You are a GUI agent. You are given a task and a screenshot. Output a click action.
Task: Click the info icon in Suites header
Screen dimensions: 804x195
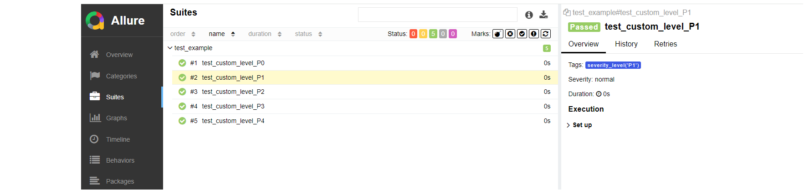point(529,15)
